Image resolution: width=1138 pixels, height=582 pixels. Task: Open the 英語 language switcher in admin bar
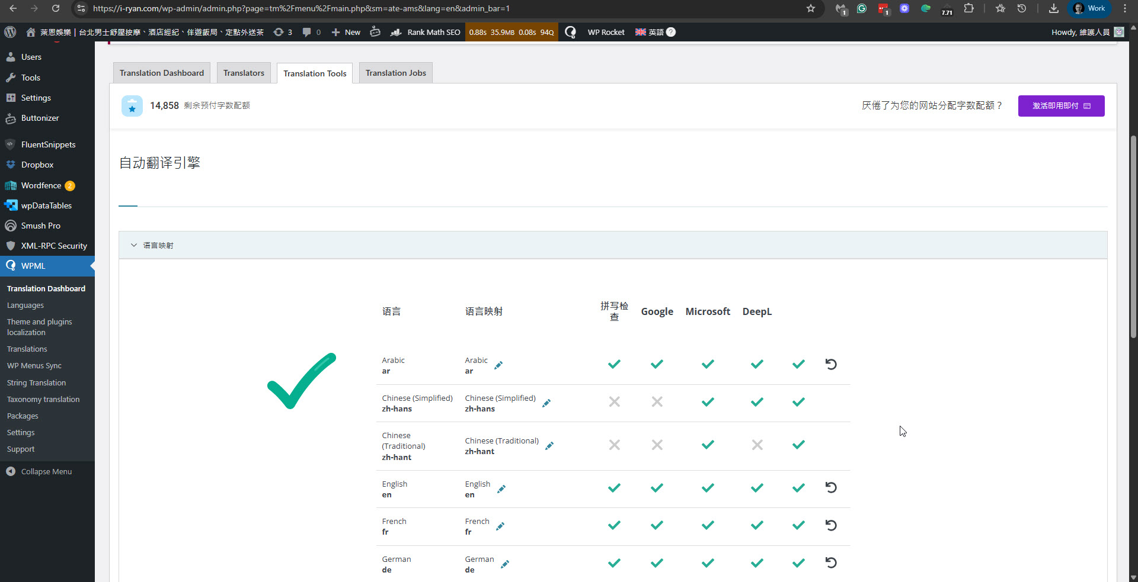click(x=650, y=32)
